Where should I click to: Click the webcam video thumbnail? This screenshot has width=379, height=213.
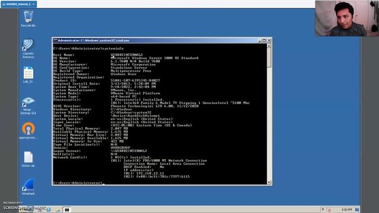tap(347, 18)
